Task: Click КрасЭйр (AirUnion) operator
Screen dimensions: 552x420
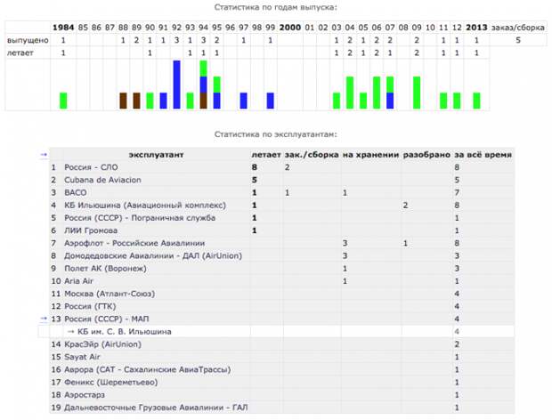Action: [102, 344]
